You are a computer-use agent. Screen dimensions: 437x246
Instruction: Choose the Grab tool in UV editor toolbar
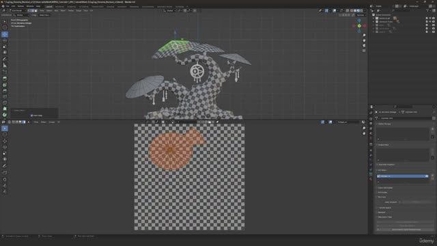(x=5, y=179)
